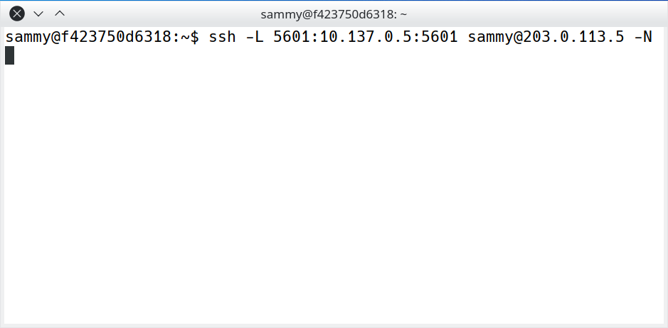The height and width of the screenshot is (328, 668).
Task: Click the tilde at end of window title
Action: 403,14
